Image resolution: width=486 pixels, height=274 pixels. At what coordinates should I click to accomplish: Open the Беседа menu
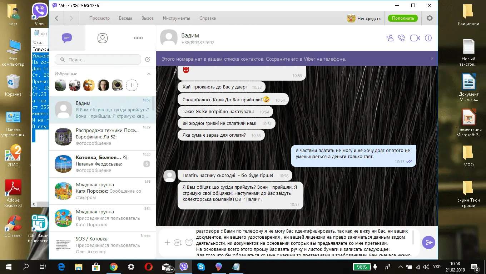(125, 18)
